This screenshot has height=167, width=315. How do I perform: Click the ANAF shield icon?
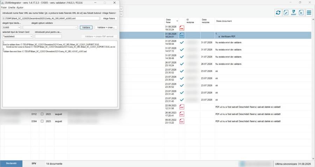(294, 13)
